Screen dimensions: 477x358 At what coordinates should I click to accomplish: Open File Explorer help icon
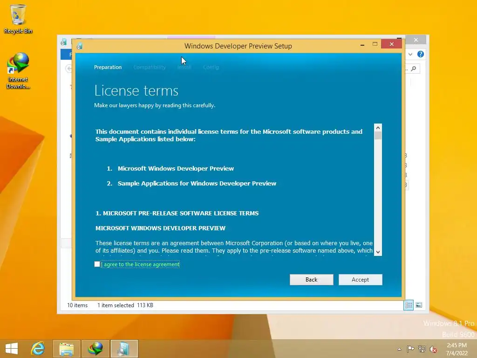pyautogui.click(x=421, y=54)
